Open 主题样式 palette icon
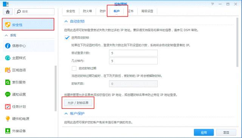The image size is (242, 138). [8, 58]
